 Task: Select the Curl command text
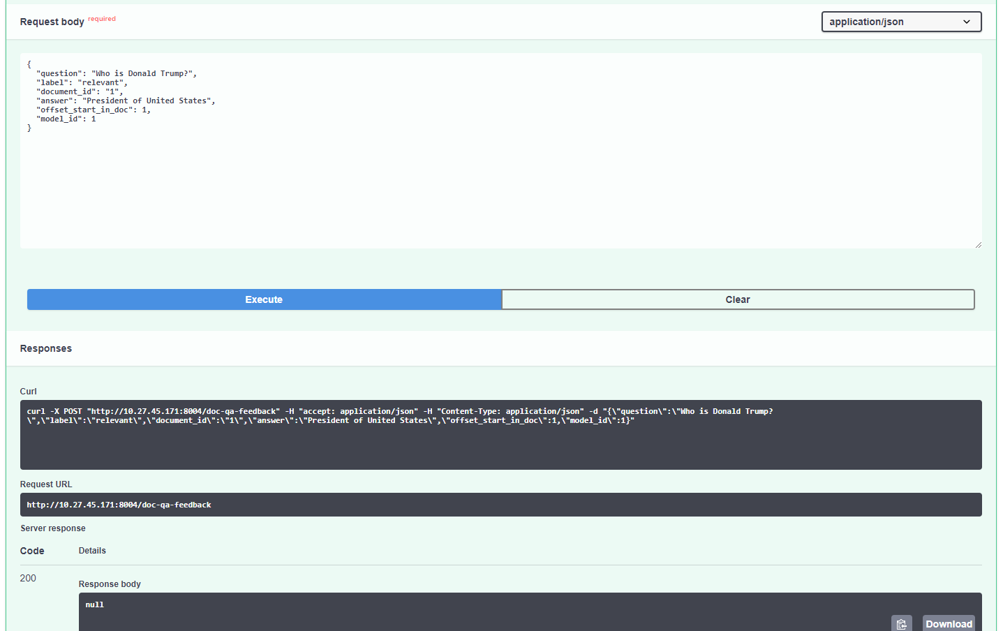coord(398,415)
